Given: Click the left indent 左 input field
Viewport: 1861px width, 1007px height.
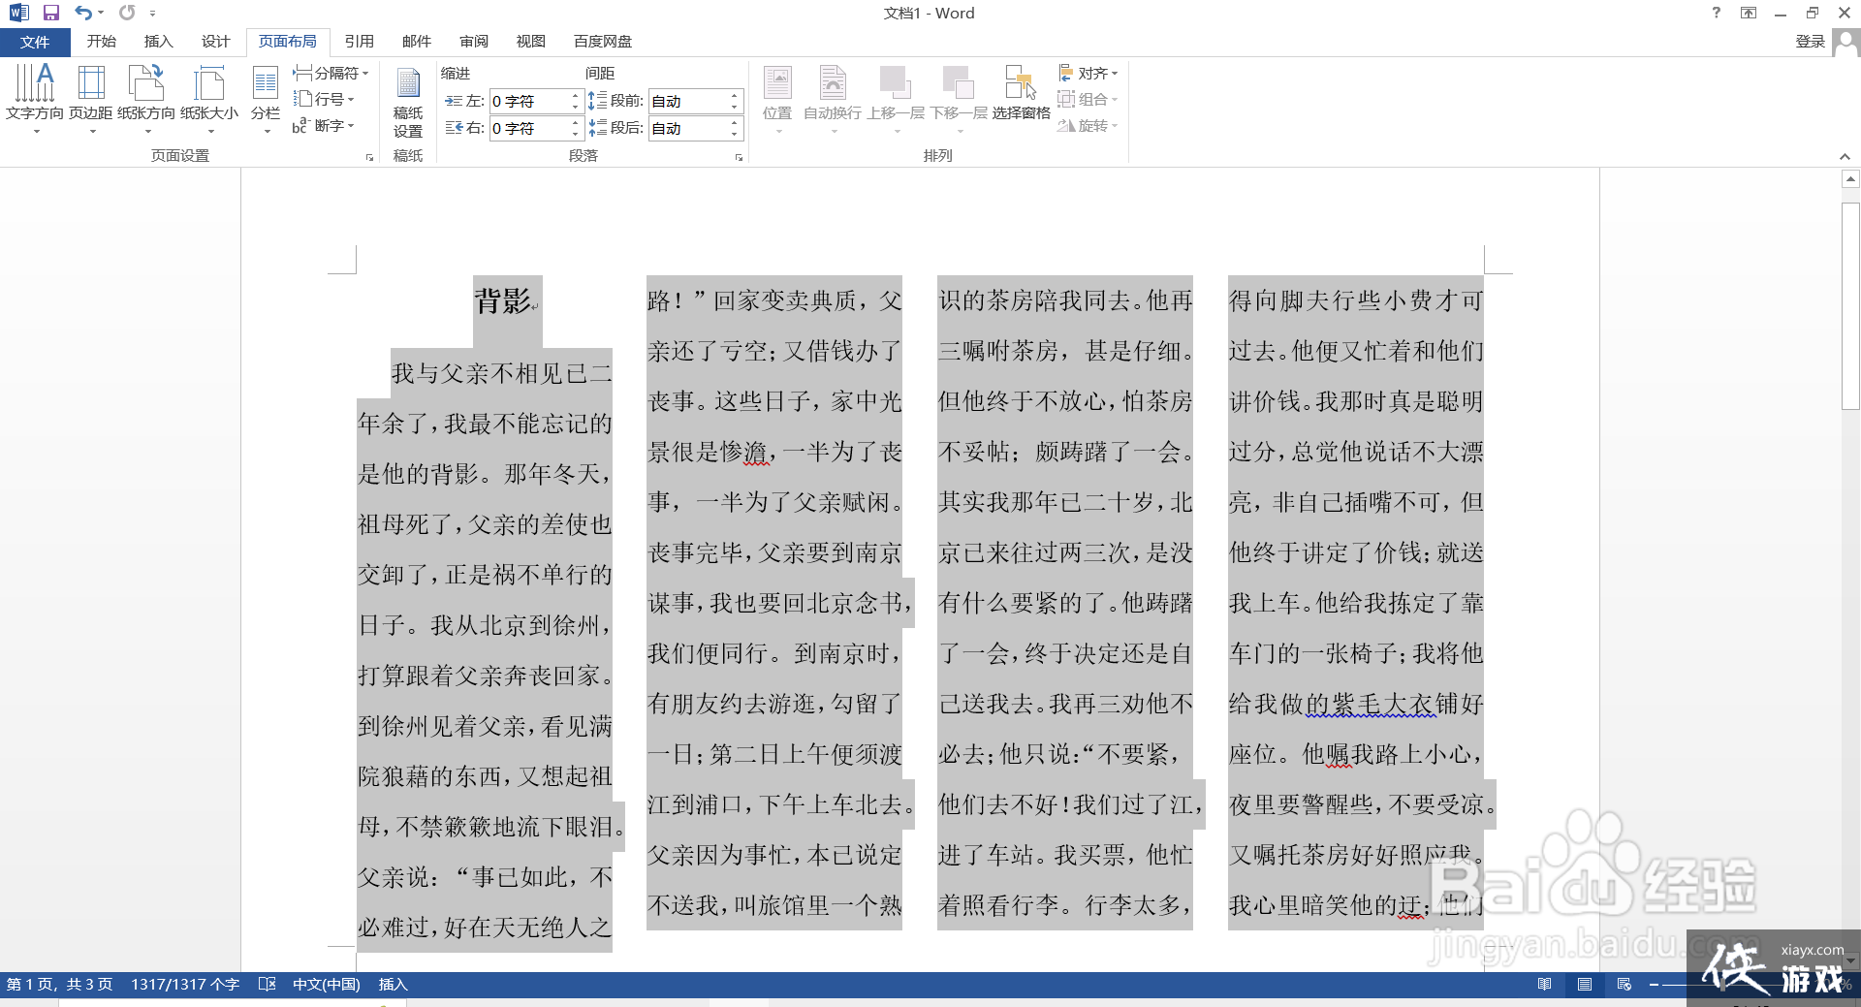Looking at the screenshot, I should tap(529, 101).
